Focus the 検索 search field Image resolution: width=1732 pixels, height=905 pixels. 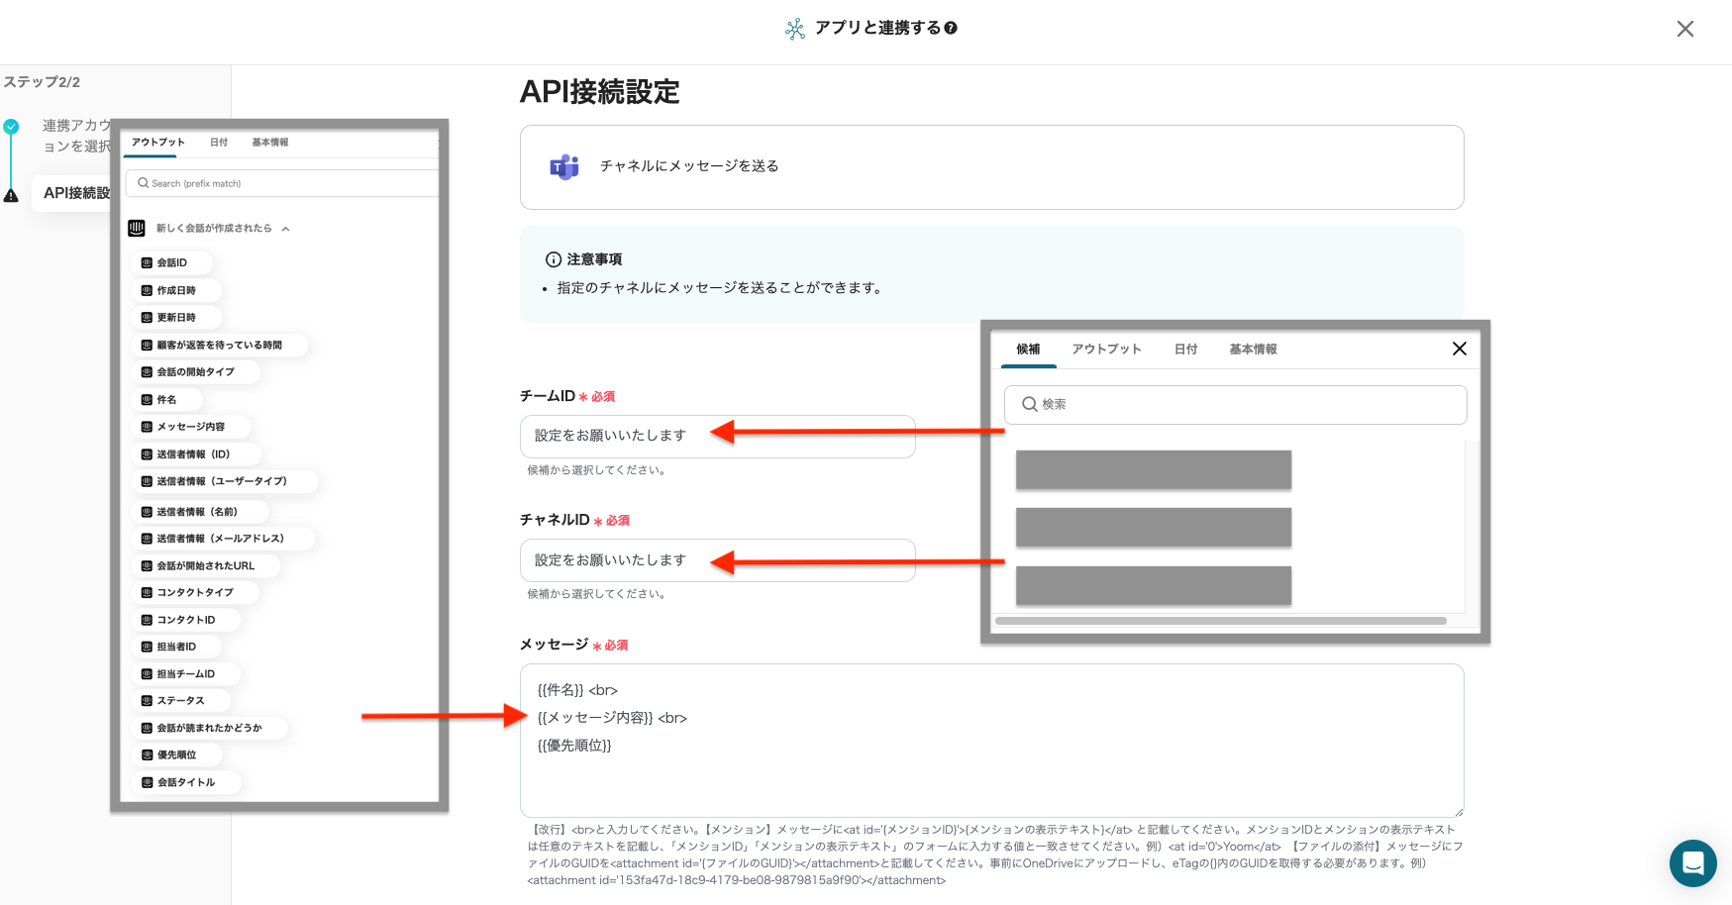[x=1235, y=405]
